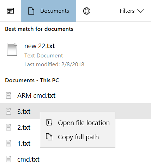This screenshot has height=168, width=151.
Task: Switch to the Apps filter icon
Action: (10, 11)
